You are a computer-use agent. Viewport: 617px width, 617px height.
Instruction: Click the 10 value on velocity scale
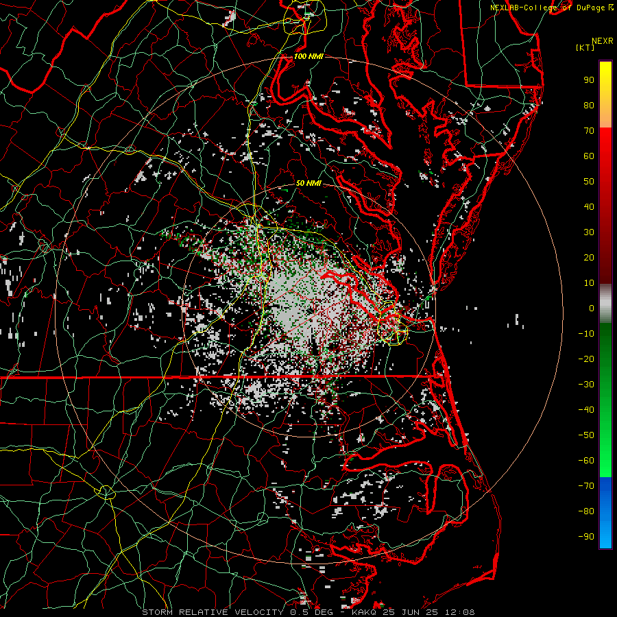click(x=589, y=283)
